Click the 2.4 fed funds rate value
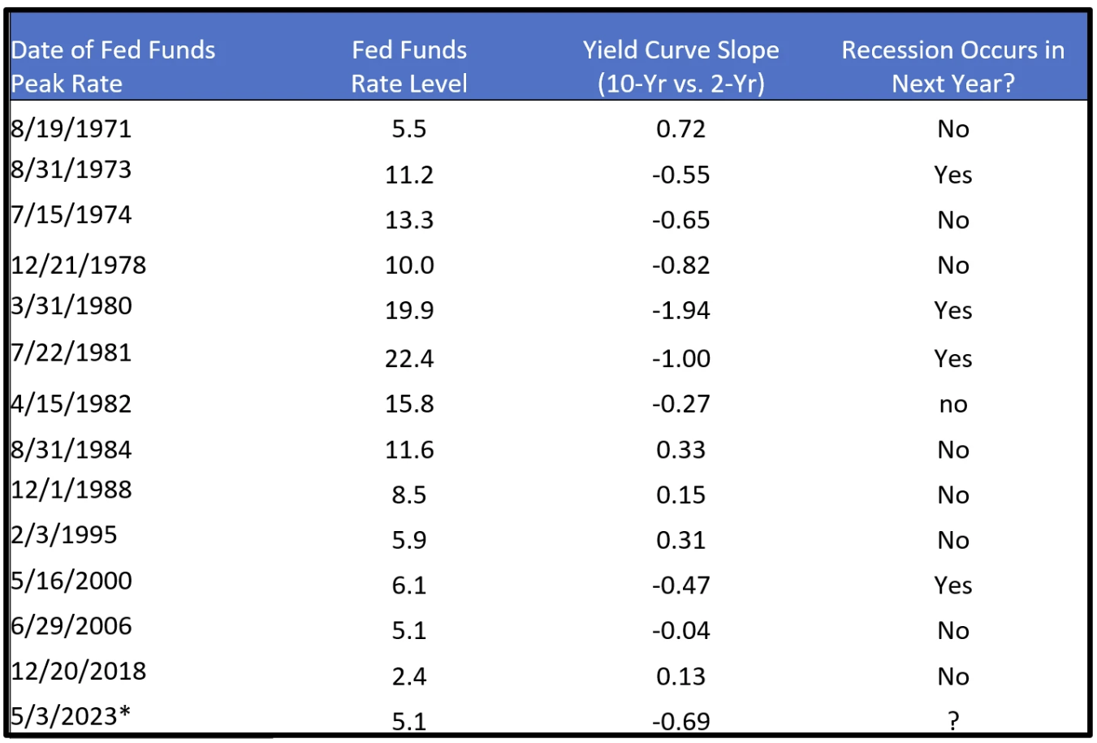Viewport: 1097px width, 743px height. (409, 676)
